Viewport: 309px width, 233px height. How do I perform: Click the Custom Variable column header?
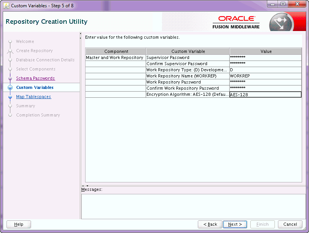188,51
